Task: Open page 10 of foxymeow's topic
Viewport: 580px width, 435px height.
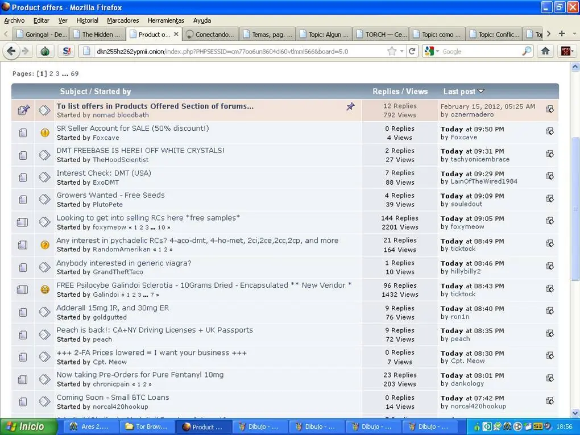Action: [x=161, y=227]
